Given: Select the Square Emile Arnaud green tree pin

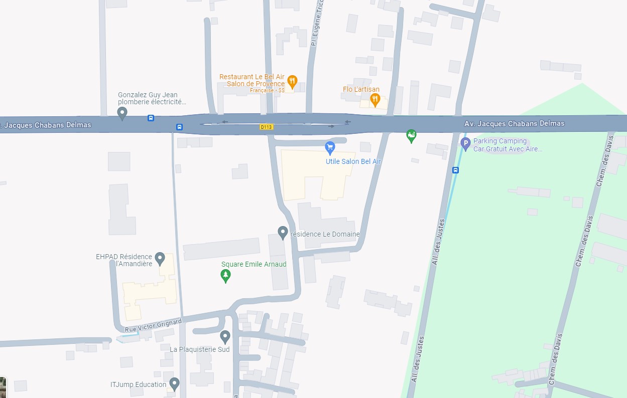Looking at the screenshot, I should point(225,276).
